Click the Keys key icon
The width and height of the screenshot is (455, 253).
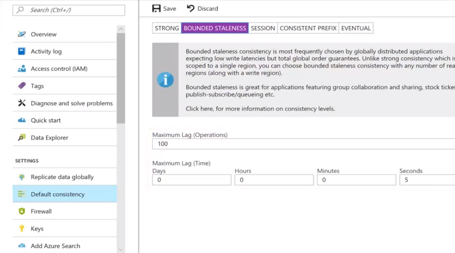pos(21,228)
